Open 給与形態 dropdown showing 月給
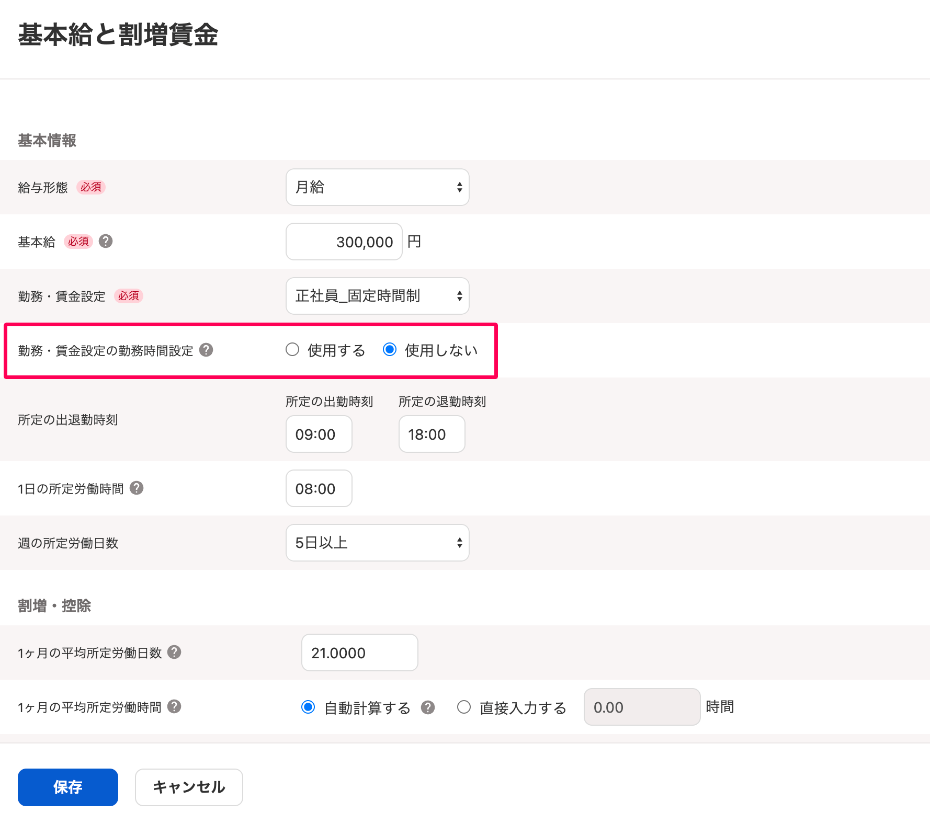The width and height of the screenshot is (930, 824). (x=378, y=187)
